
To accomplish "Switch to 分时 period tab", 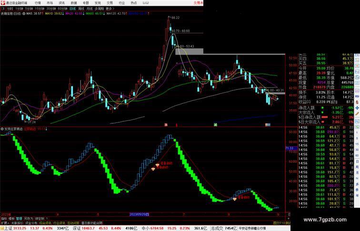I will 10,9.
